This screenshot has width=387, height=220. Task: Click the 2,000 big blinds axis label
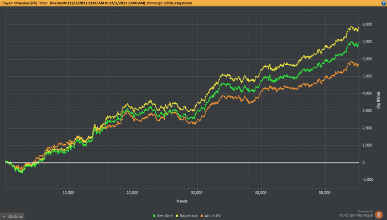click(367, 128)
